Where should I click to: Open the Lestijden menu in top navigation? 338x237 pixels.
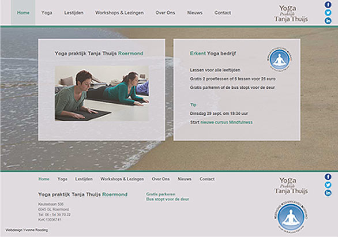(x=74, y=13)
